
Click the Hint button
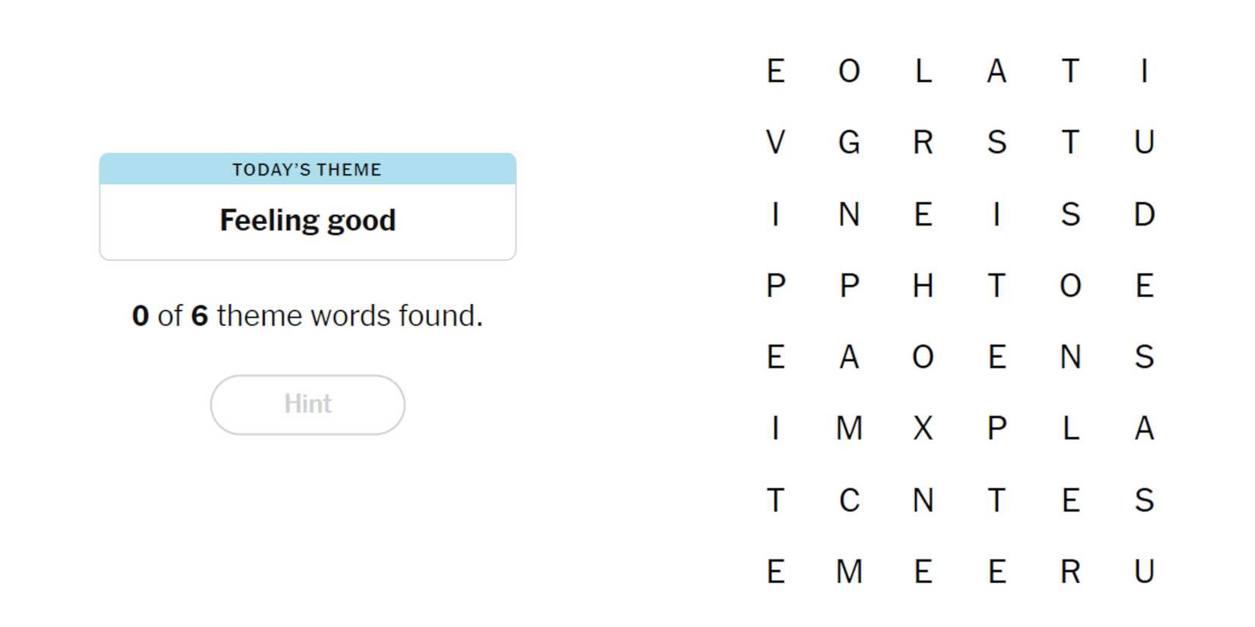(x=307, y=404)
